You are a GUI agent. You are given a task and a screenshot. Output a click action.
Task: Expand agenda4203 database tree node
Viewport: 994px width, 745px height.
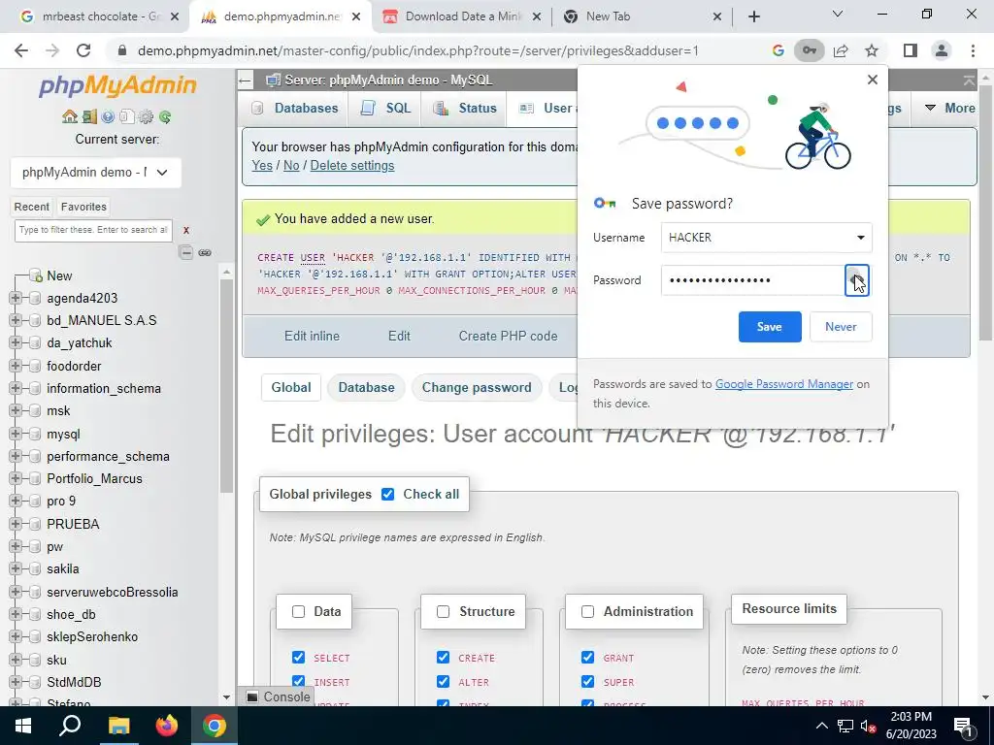(16, 298)
